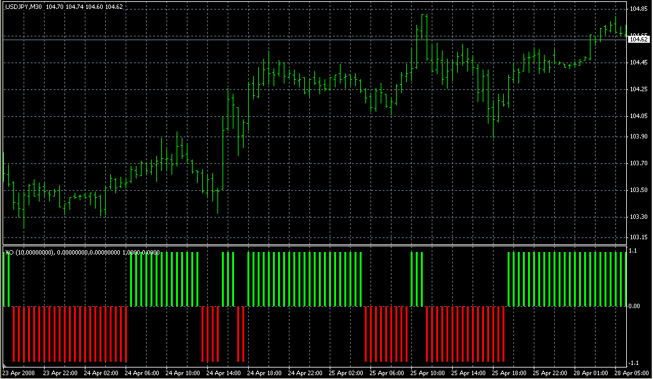Viewport: 653px width, 379px height.
Task: Click the 25 Apr 06:00 time label
Action: pyautogui.click(x=387, y=373)
